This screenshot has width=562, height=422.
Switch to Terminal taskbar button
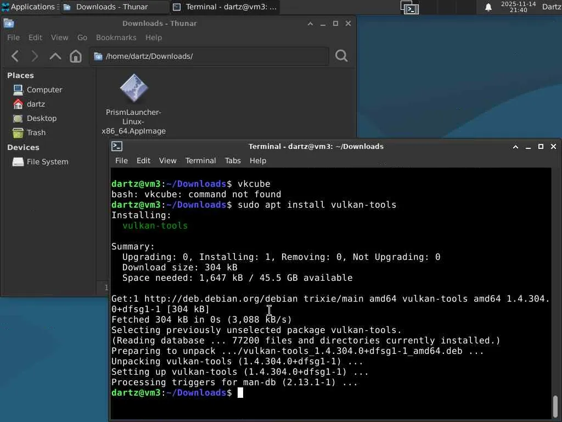coord(224,7)
